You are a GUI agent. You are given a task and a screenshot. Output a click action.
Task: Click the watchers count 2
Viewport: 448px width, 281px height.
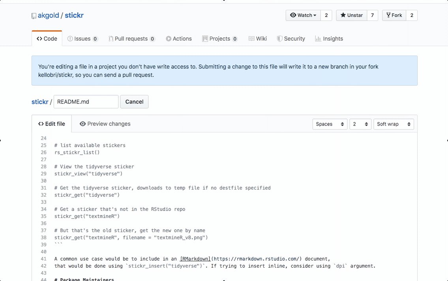point(326,15)
